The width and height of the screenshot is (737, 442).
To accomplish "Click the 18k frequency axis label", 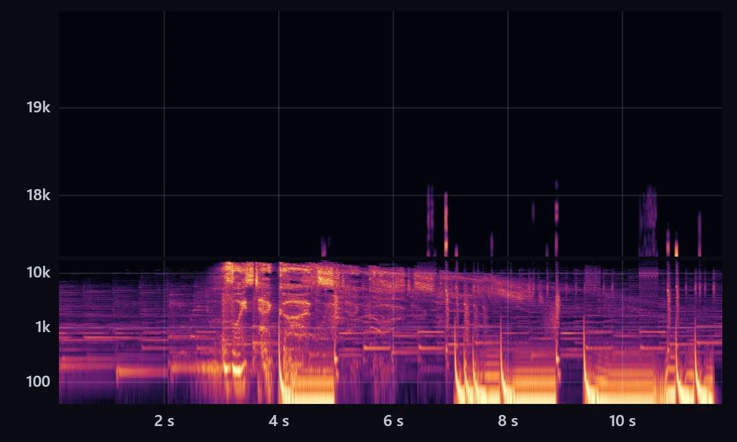I will 38,196.
